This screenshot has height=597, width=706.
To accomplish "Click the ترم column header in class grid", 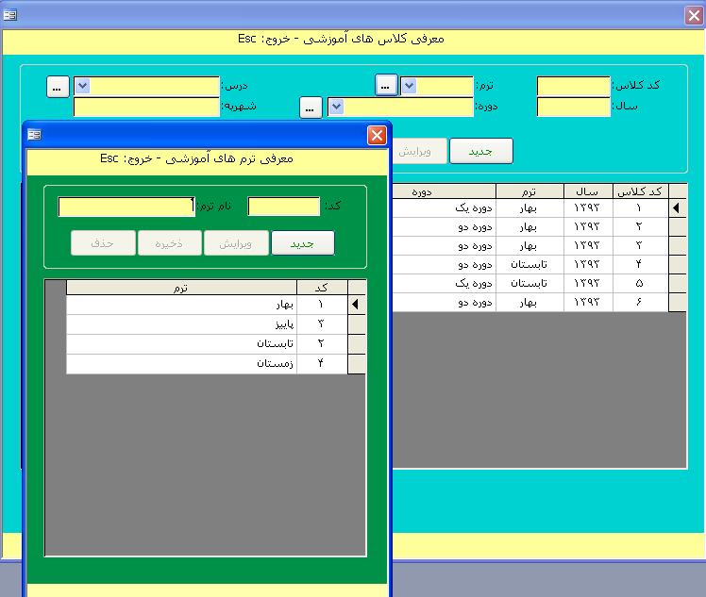I will (x=529, y=191).
